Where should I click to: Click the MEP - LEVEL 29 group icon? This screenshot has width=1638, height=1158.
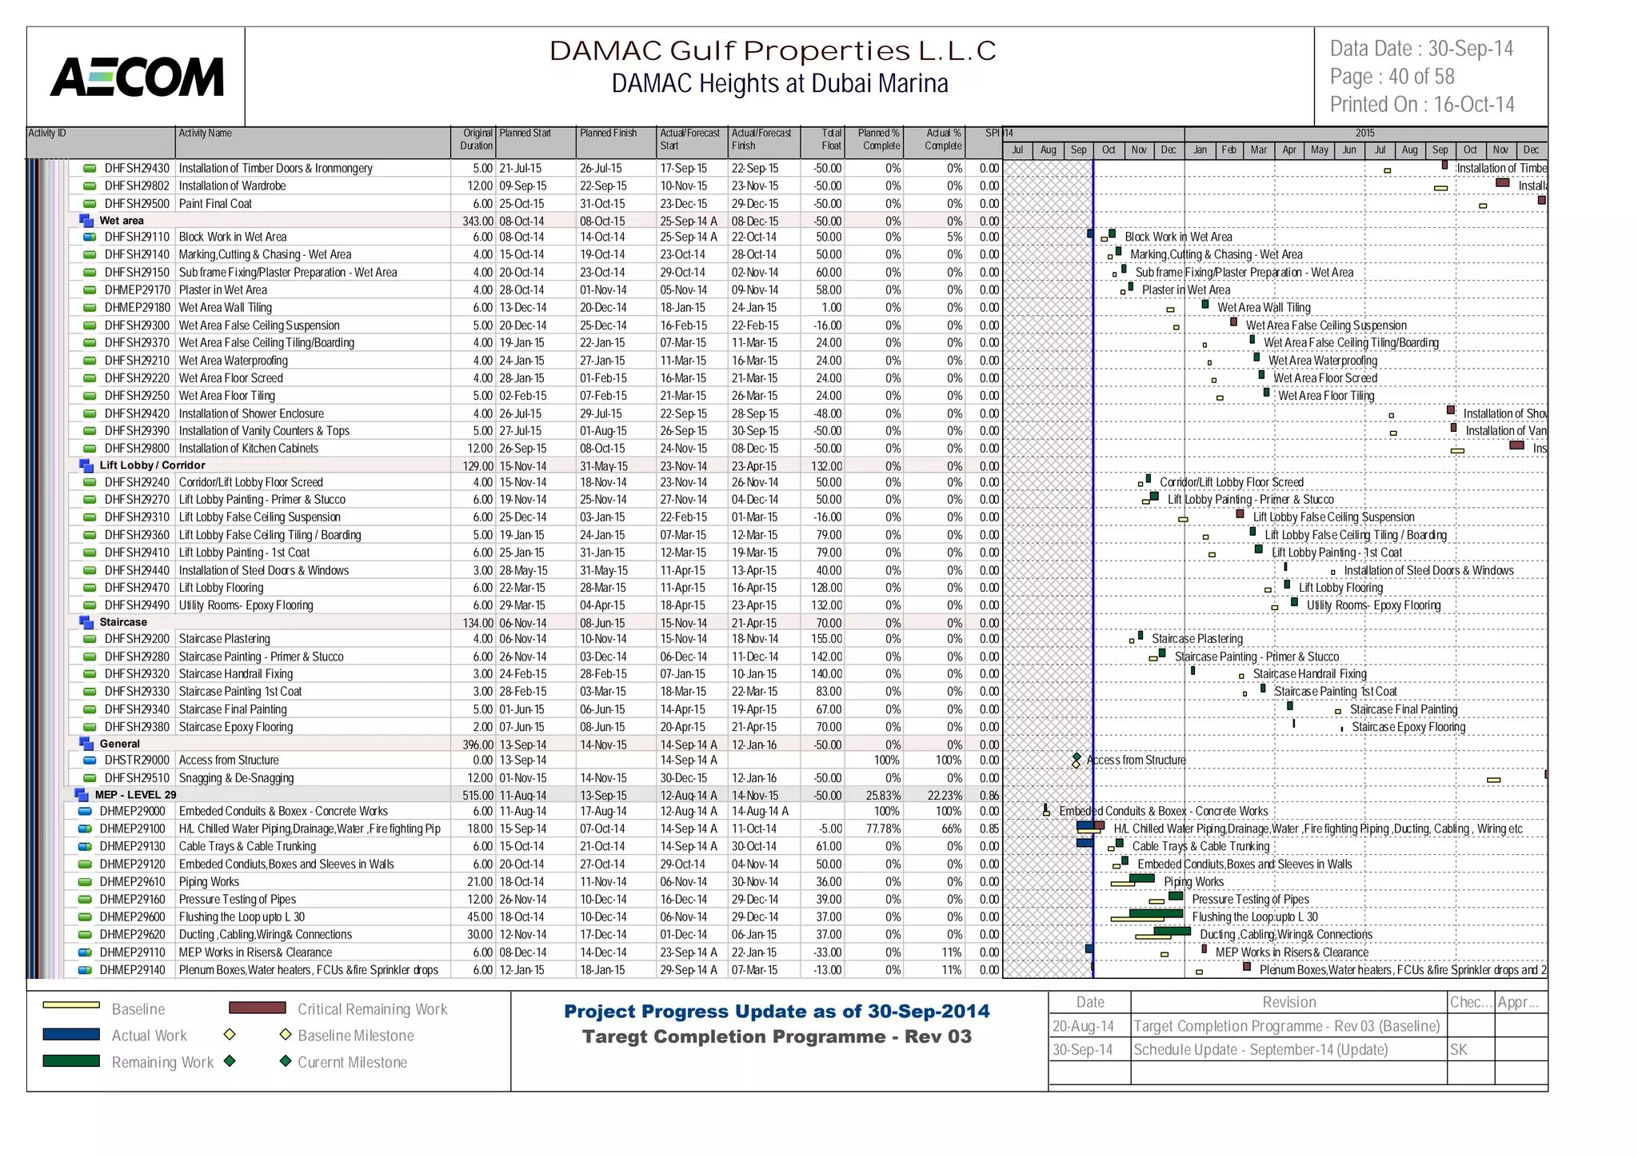[81, 795]
